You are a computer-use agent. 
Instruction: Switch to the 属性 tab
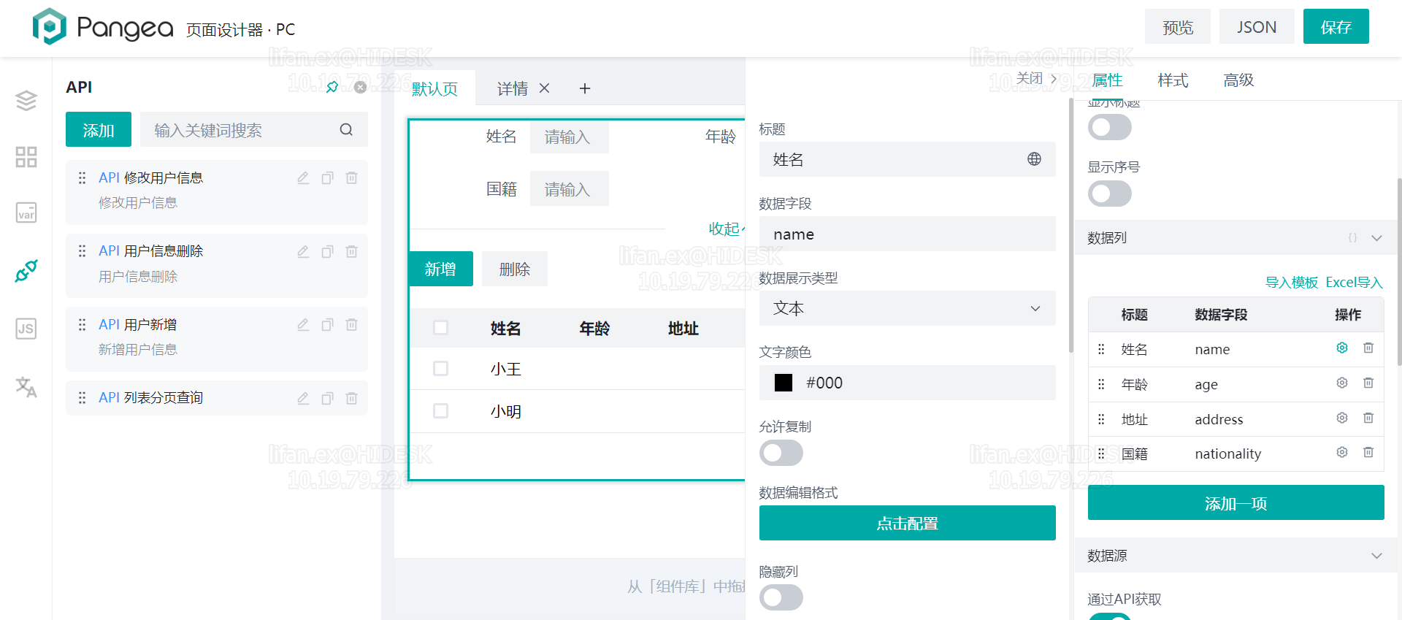(x=1107, y=80)
